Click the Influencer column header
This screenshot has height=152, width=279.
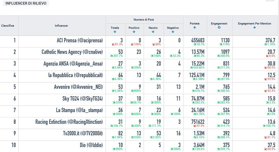tap(61, 26)
